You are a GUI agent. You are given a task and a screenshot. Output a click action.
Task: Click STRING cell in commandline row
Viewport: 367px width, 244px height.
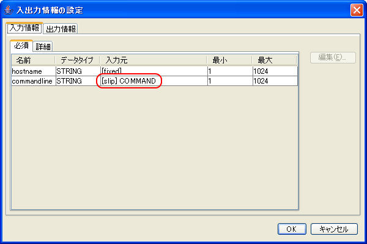pos(78,81)
